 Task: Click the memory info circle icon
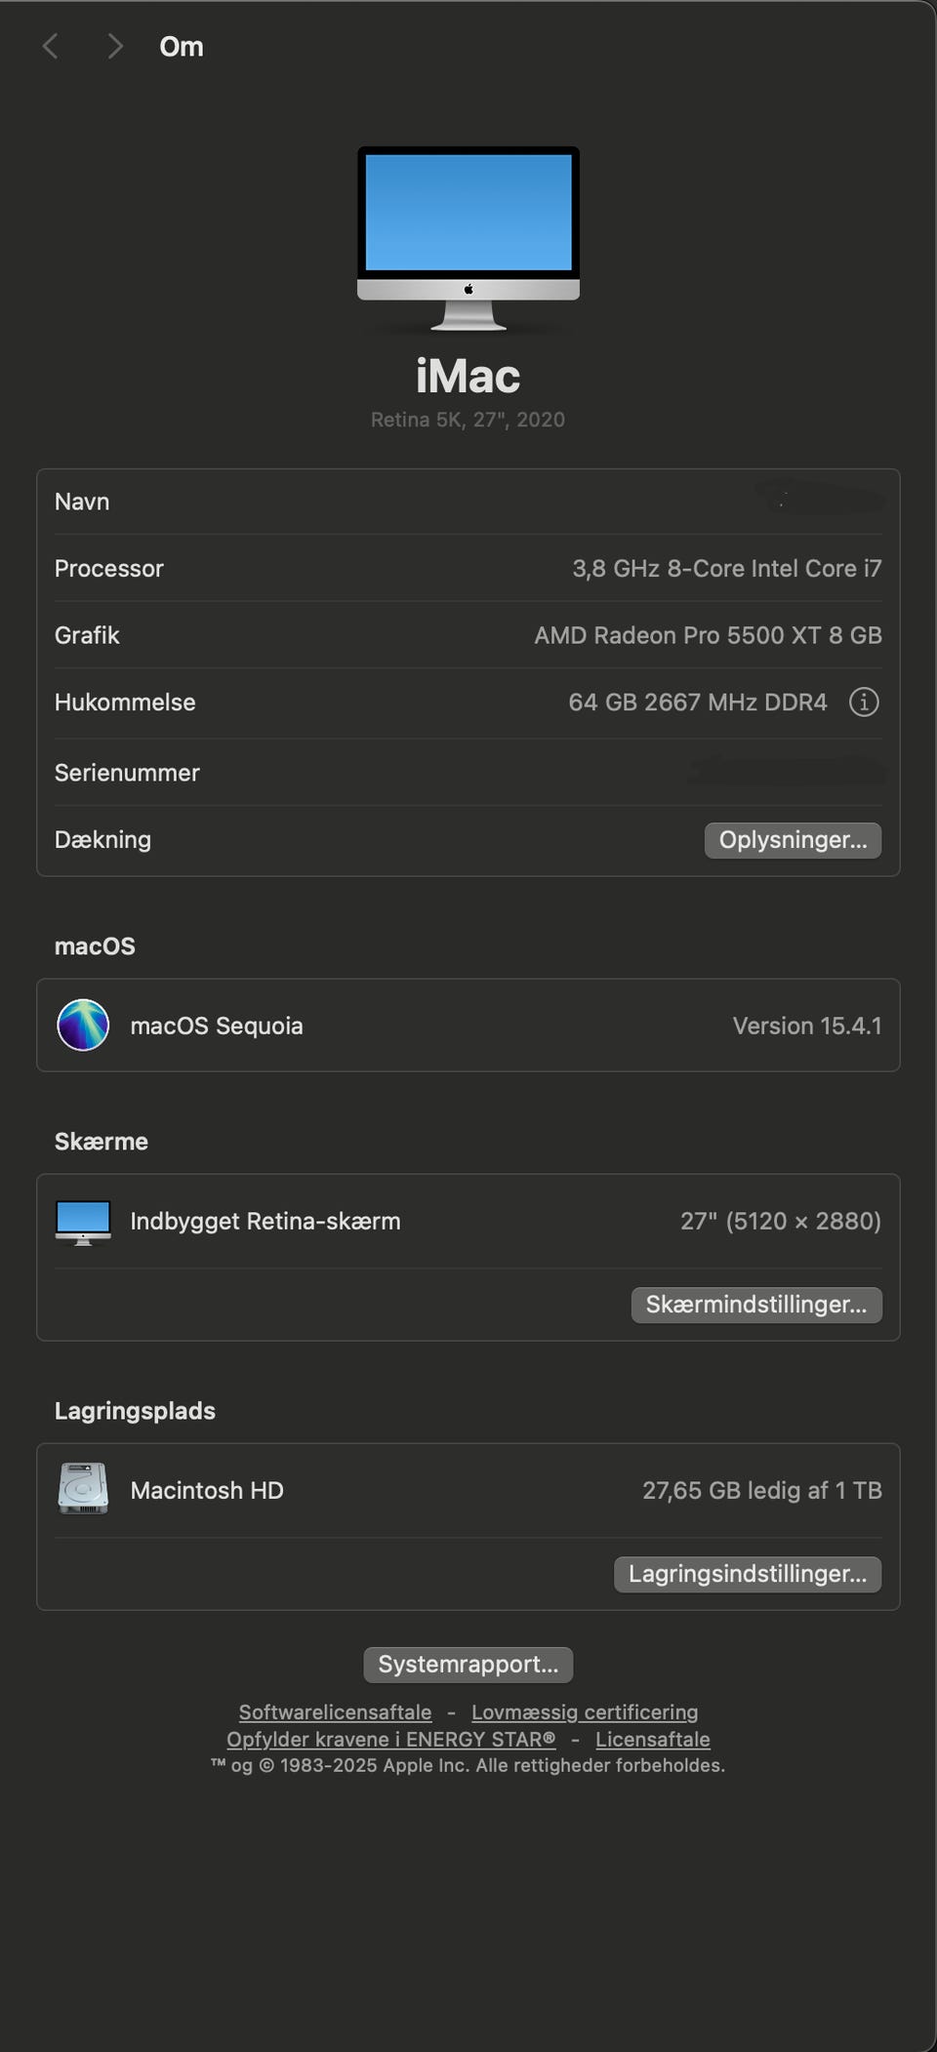click(x=864, y=702)
